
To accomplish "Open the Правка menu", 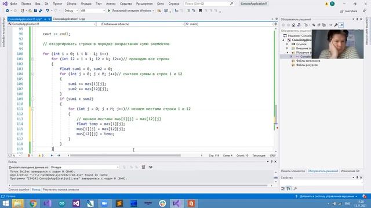I will 26,4.
